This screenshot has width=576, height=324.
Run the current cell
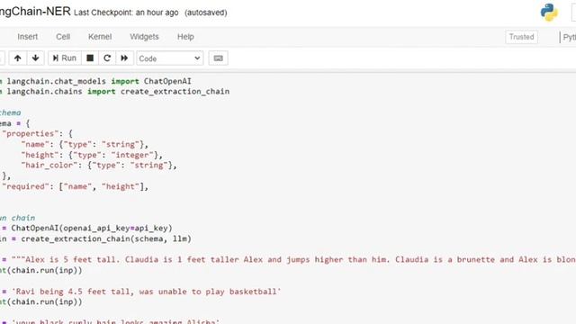(x=64, y=58)
